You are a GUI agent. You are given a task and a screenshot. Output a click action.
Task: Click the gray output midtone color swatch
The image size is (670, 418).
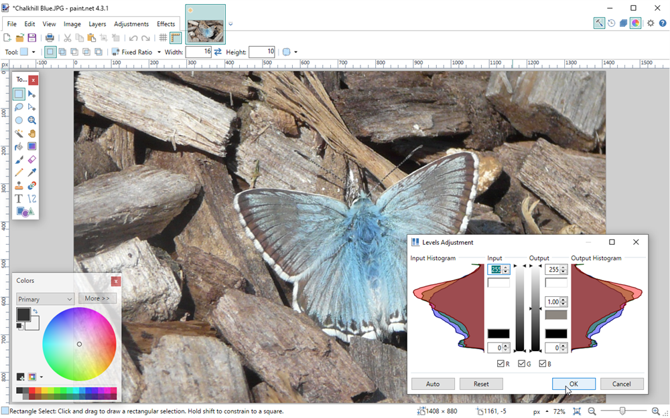pyautogui.click(x=556, y=315)
